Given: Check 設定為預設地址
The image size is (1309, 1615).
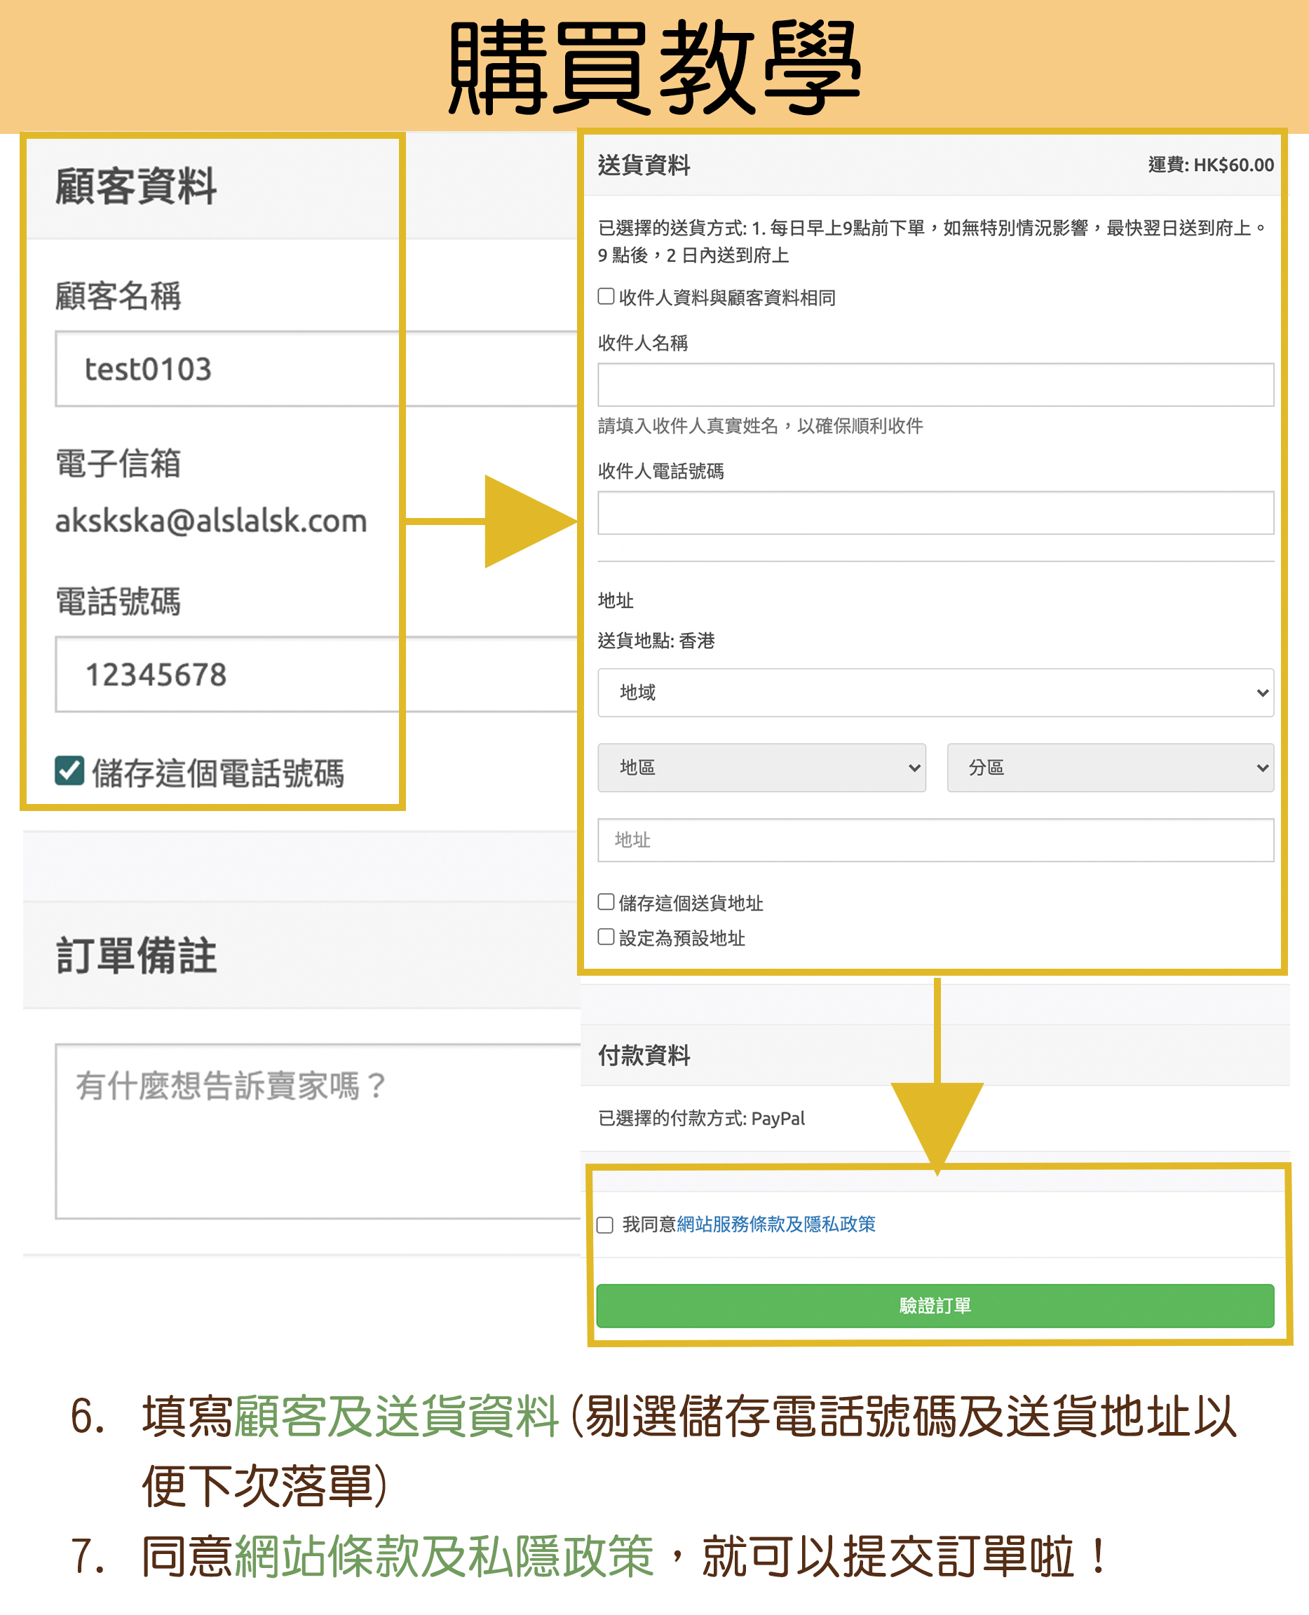Looking at the screenshot, I should coord(606,937).
